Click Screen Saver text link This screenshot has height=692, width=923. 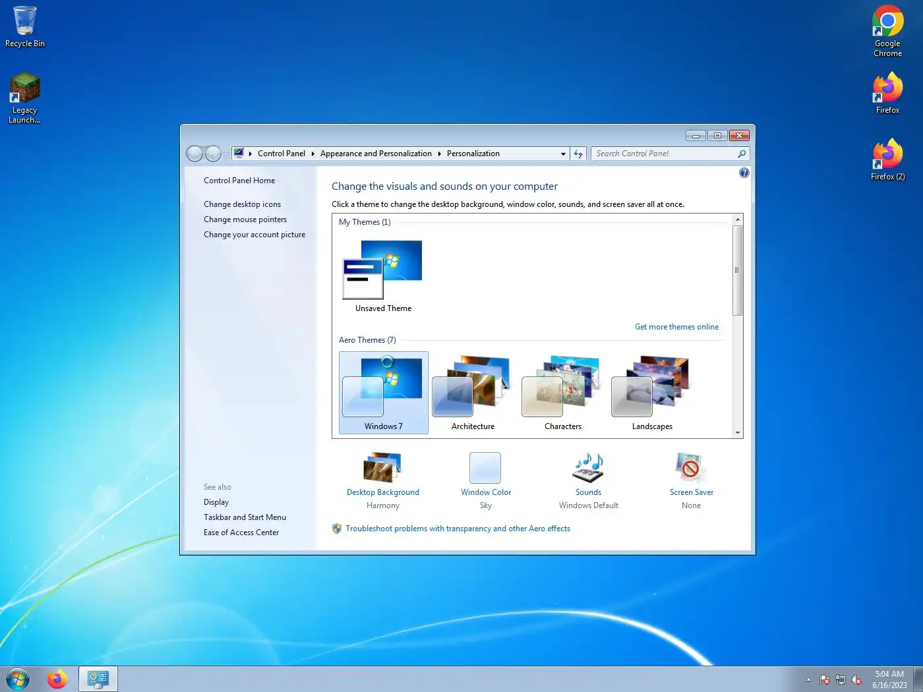click(x=691, y=492)
